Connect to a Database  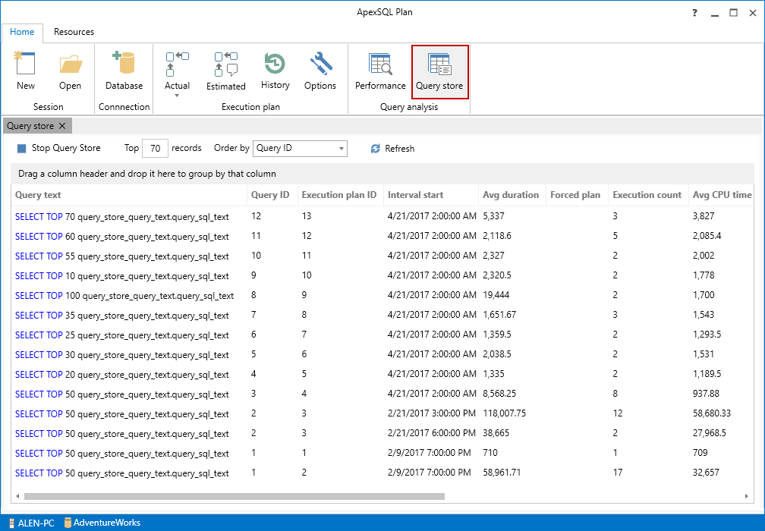(124, 71)
